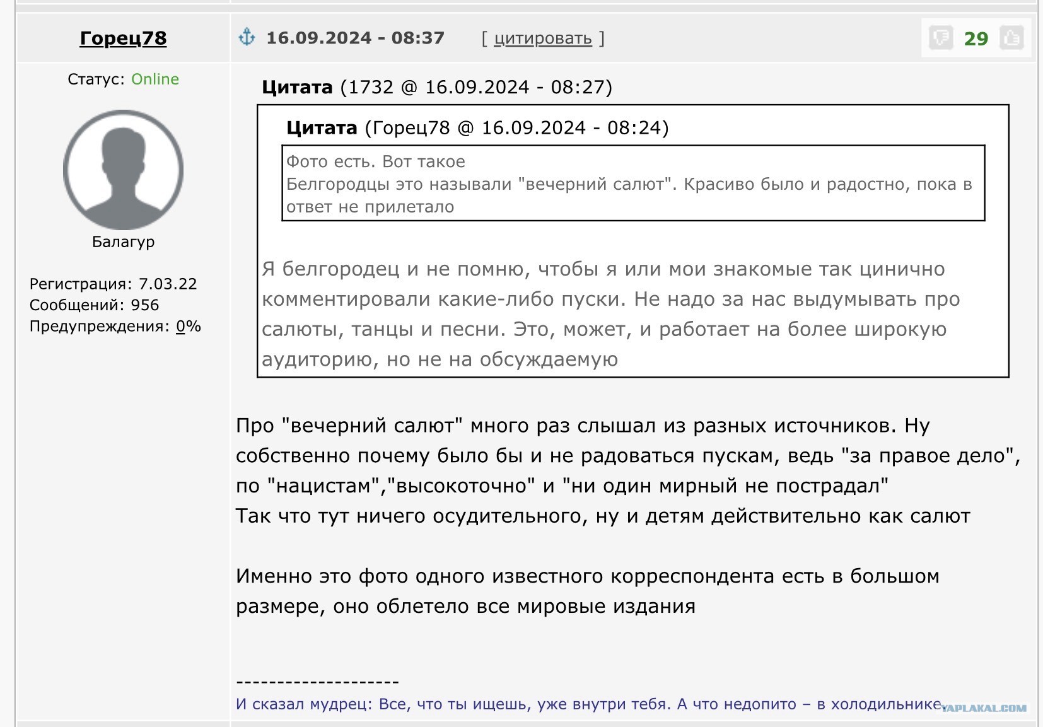Upvote the post with the thumbs-up icon
The height and width of the screenshot is (727, 1043).
(1011, 38)
